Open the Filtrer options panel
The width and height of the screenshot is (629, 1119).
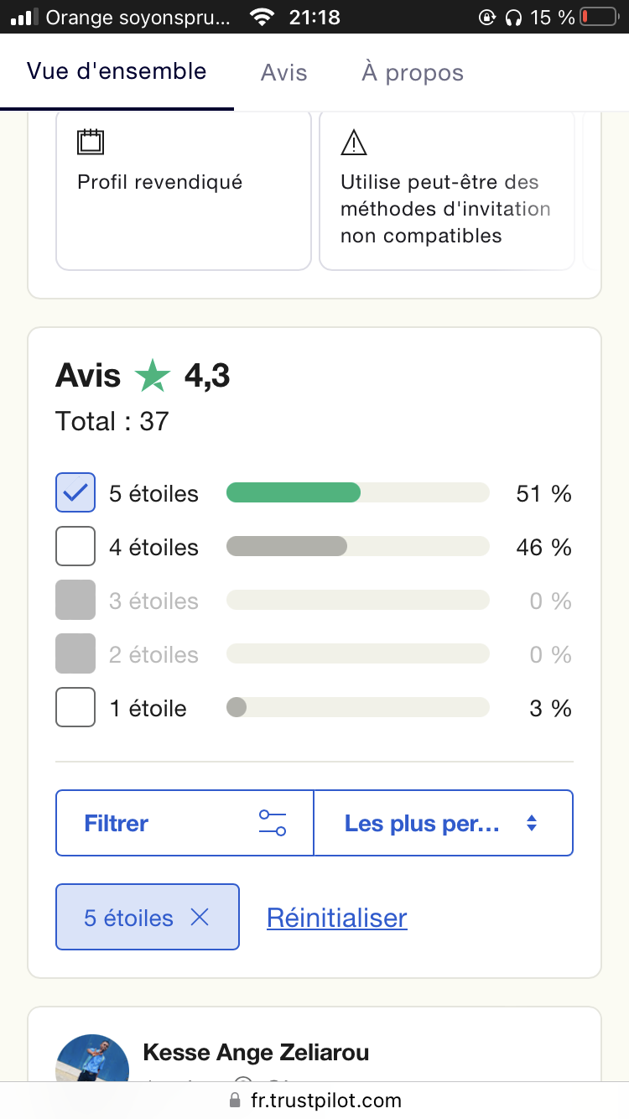185,823
